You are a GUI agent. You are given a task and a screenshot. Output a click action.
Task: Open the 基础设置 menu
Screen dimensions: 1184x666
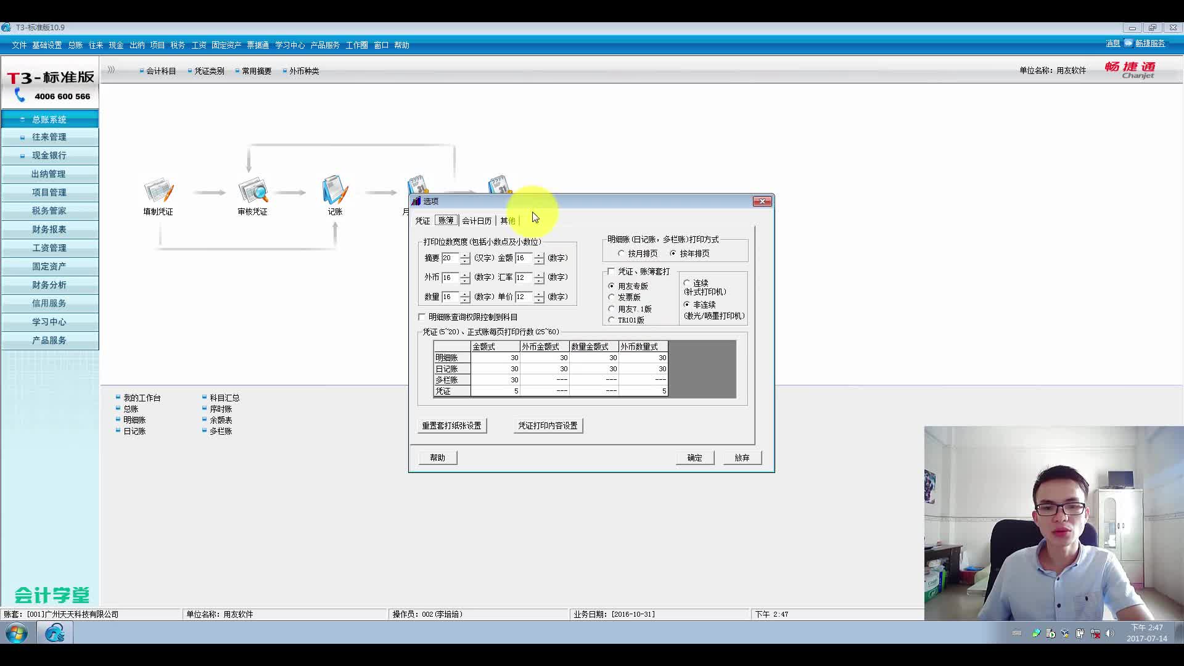pyautogui.click(x=47, y=45)
